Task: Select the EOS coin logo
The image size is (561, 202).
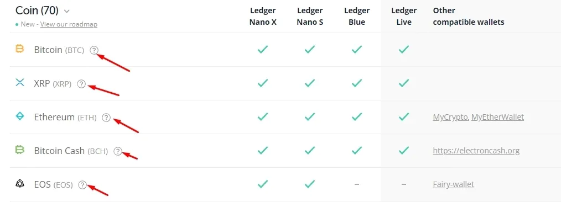Action: tap(20, 183)
